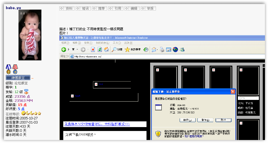
Task: Click the baby avatar picture
Action: tap(30, 35)
